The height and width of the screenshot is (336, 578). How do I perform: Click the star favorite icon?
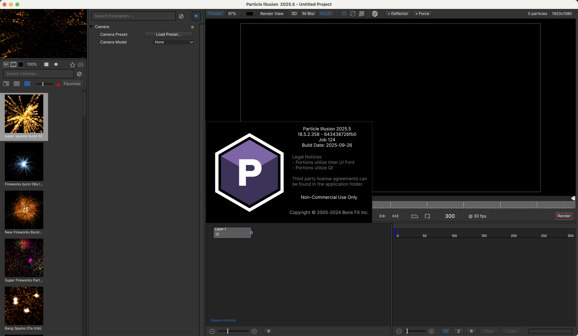72,65
